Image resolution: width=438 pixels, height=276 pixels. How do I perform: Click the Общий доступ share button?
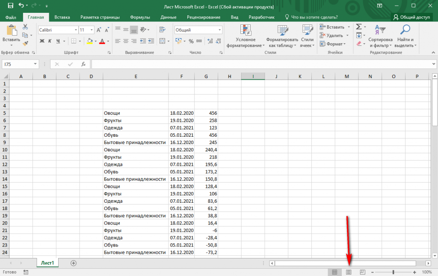point(411,17)
